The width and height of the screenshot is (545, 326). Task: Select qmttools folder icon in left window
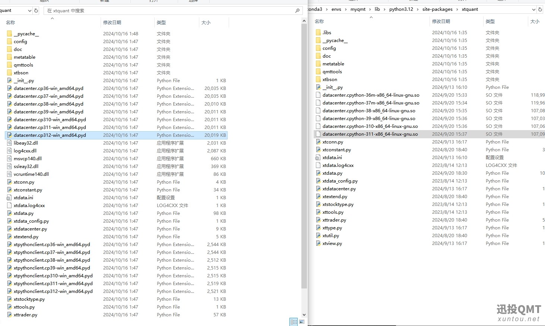pos(9,65)
